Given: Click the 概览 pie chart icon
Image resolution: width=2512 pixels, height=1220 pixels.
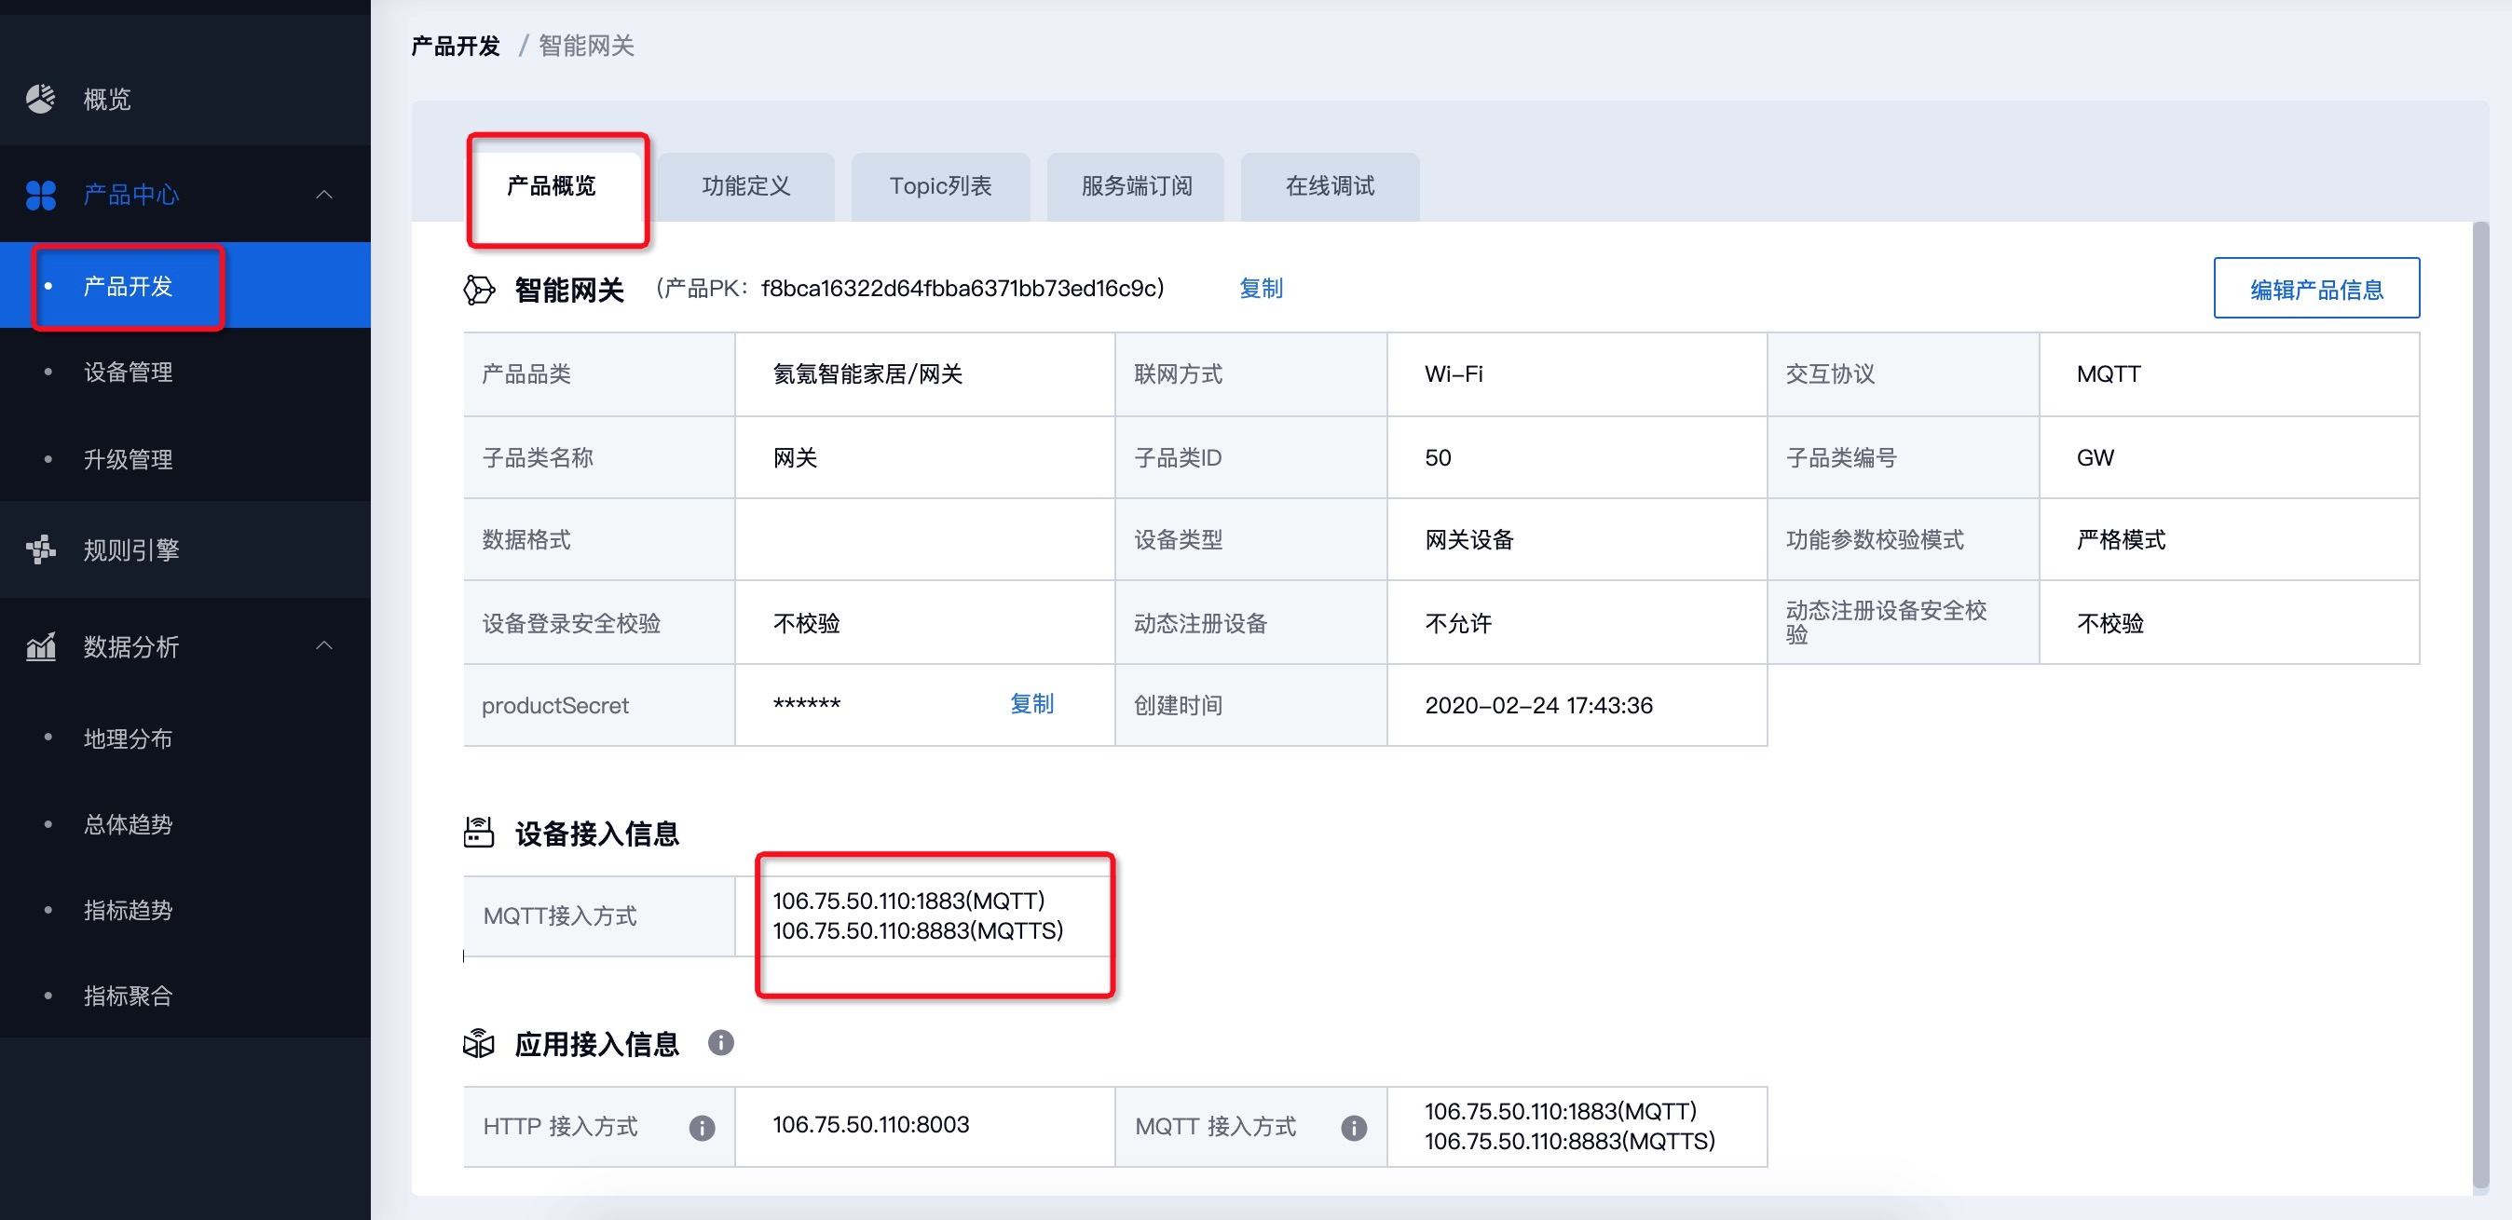Looking at the screenshot, I should click(40, 99).
